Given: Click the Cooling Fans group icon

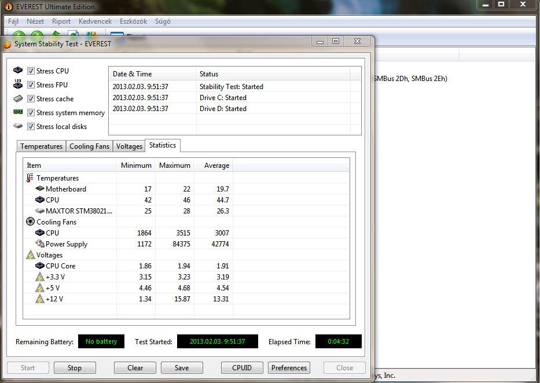Looking at the screenshot, I should (x=30, y=222).
